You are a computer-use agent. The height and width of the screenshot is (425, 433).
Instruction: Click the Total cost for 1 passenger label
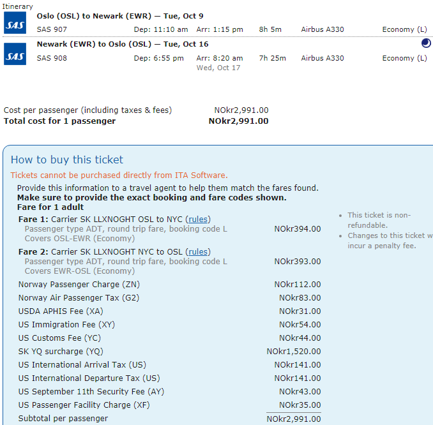(60, 121)
